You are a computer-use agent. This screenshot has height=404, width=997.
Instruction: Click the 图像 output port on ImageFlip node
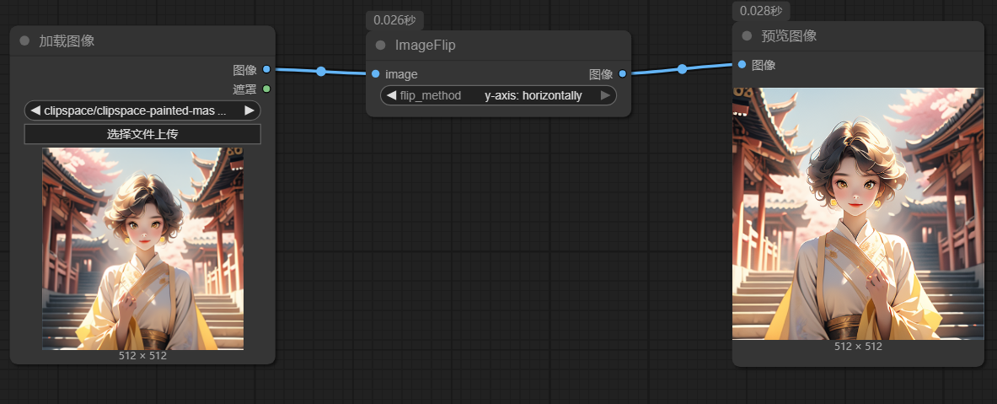622,74
